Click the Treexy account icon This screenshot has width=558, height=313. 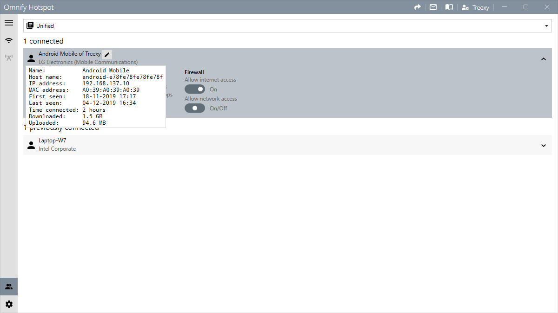click(465, 7)
